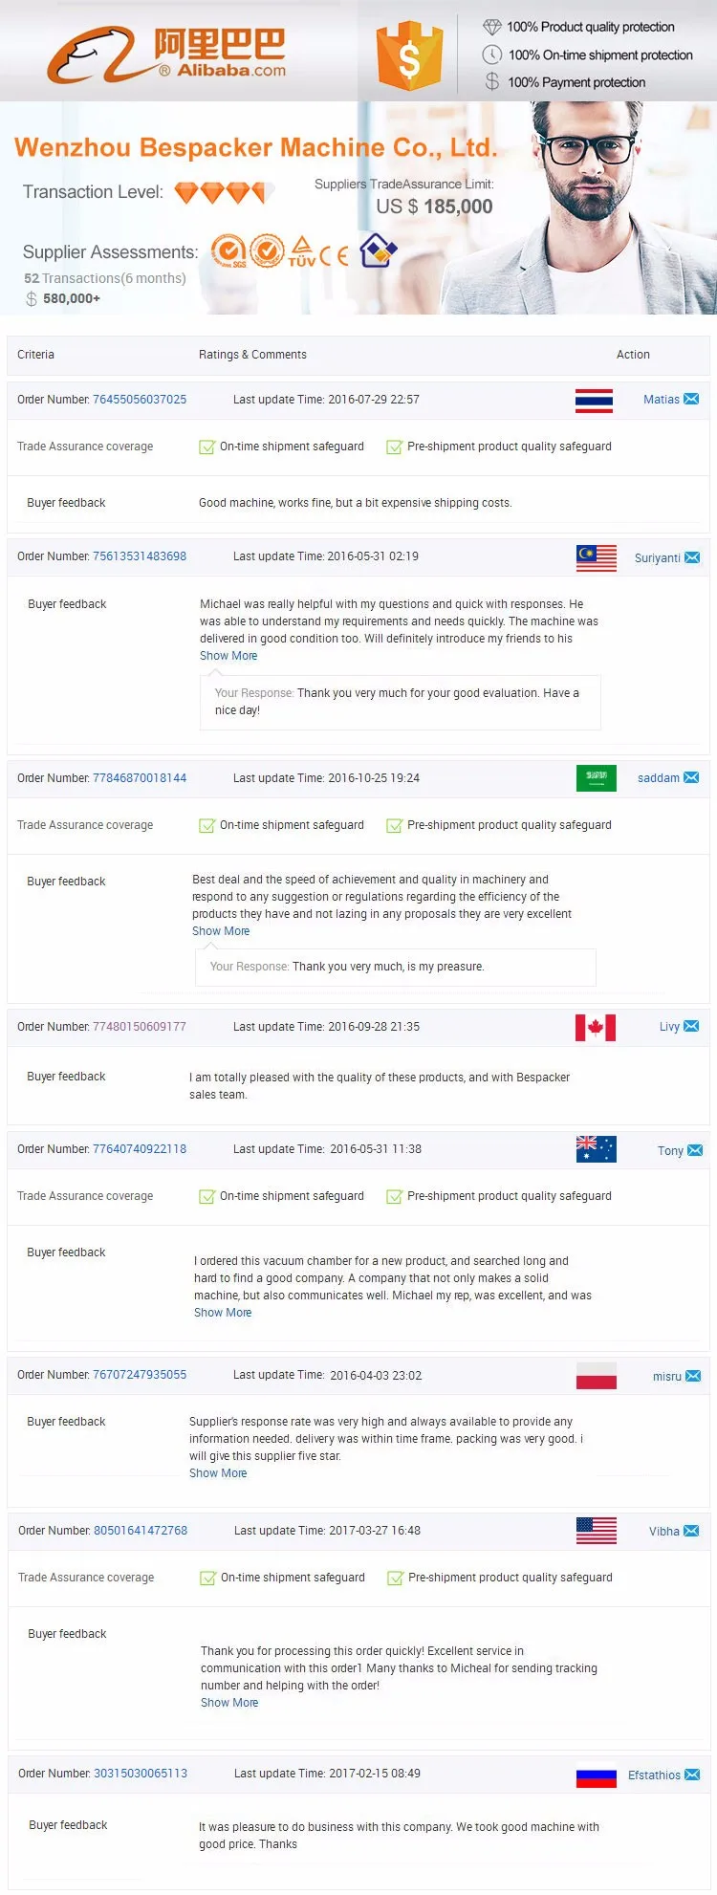The width and height of the screenshot is (717, 1895).
Task: Toggle Pre-shipment product quality safeguard for saddam order
Action: pyautogui.click(x=394, y=825)
